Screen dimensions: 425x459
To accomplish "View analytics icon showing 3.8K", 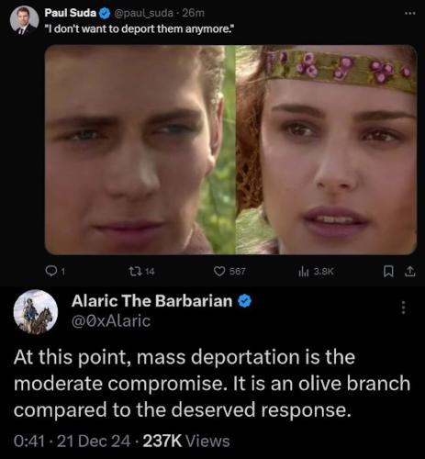I will (302, 271).
